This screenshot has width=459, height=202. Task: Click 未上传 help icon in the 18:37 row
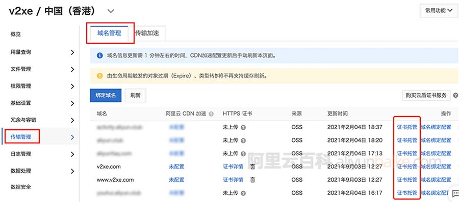[x=243, y=128]
